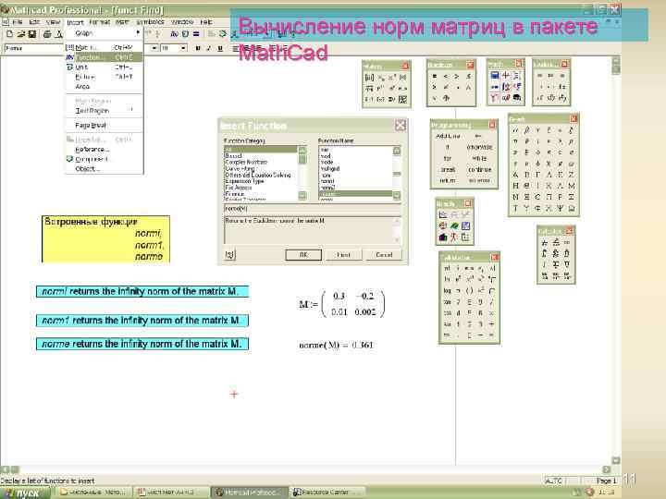Open the Format menu
The image size is (666, 499).
(x=99, y=21)
